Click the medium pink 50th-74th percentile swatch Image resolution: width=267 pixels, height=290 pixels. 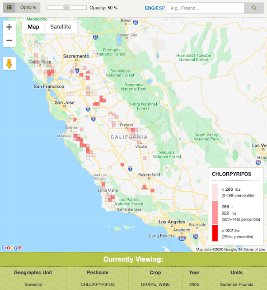click(215, 213)
